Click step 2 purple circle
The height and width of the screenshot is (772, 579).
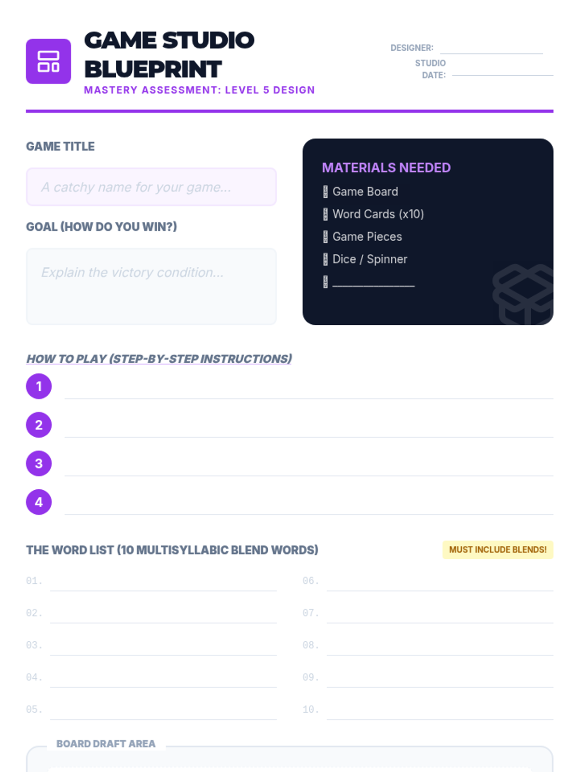click(x=39, y=425)
